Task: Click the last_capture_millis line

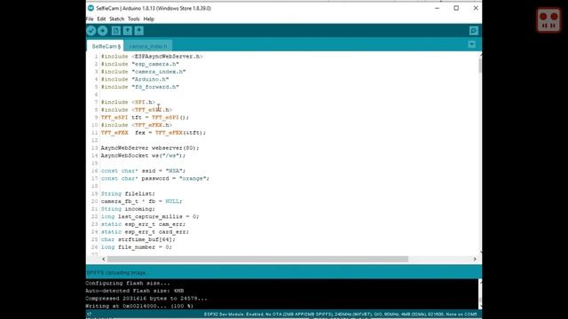Action: tap(150, 216)
